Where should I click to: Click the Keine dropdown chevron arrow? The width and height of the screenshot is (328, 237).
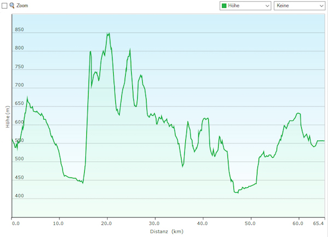point(321,6)
